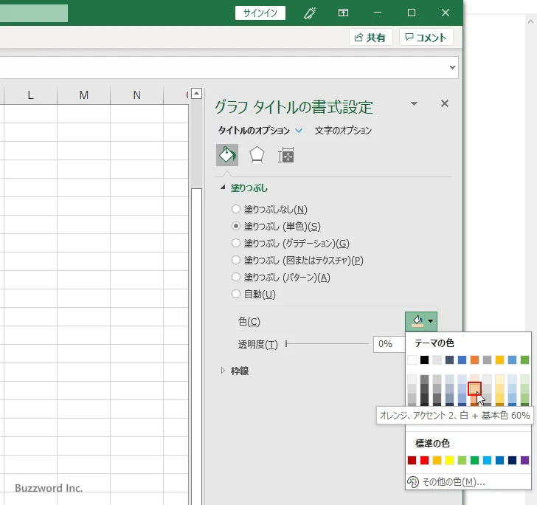Pick the blue accent theme color swatch

coord(462,360)
